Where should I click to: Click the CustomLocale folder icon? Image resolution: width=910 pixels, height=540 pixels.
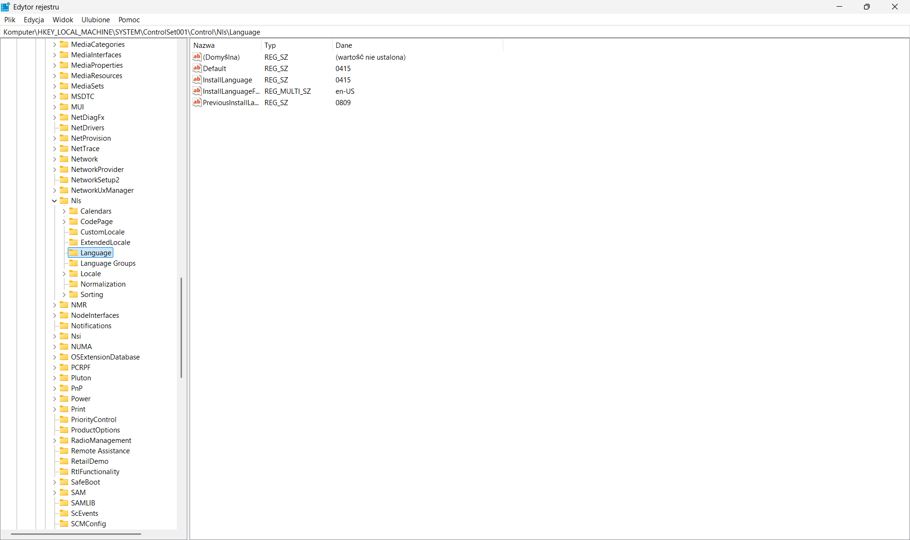point(73,232)
